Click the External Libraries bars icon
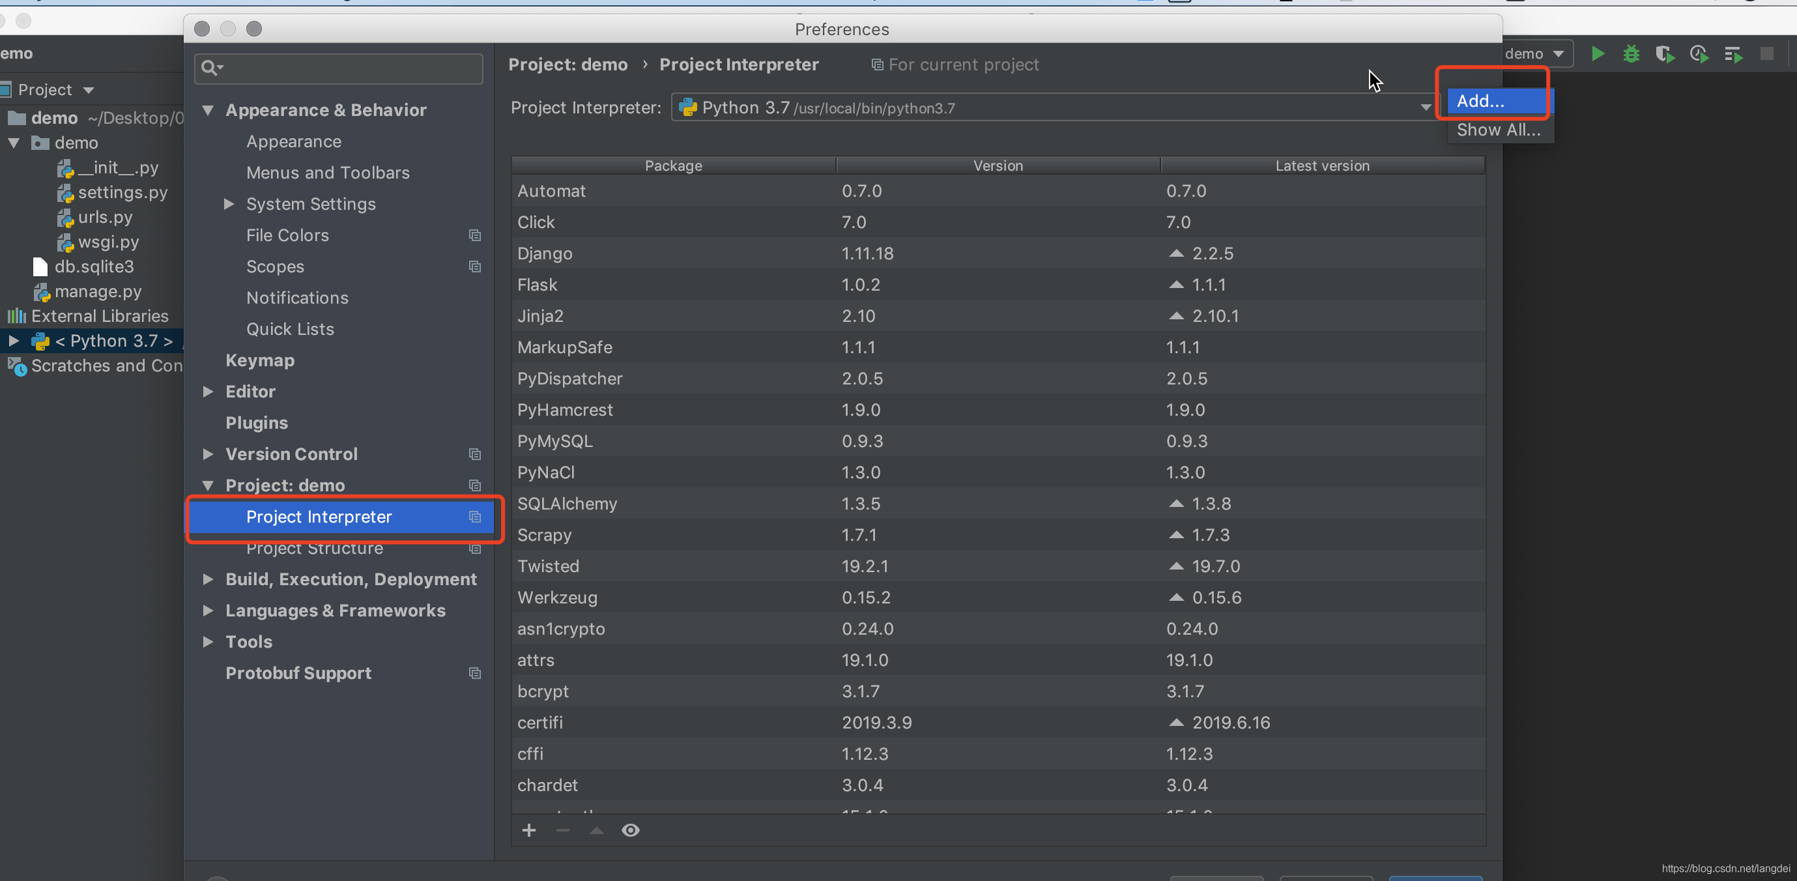1797x881 pixels. pyautogui.click(x=17, y=316)
